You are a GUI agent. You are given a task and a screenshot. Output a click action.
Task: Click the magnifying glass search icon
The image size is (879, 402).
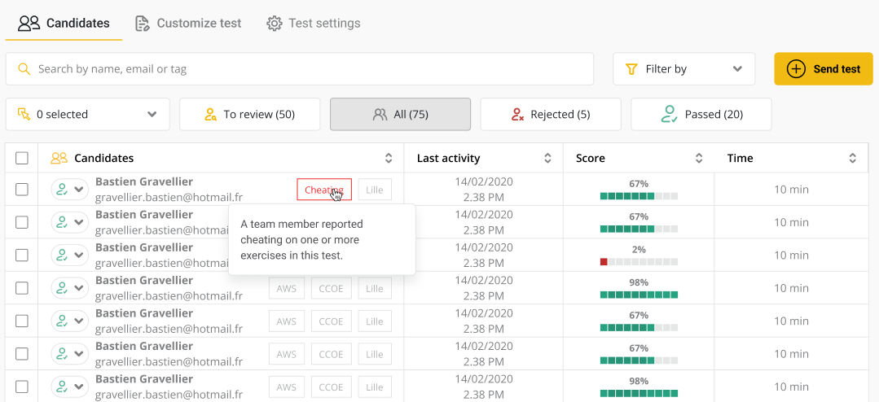point(24,69)
